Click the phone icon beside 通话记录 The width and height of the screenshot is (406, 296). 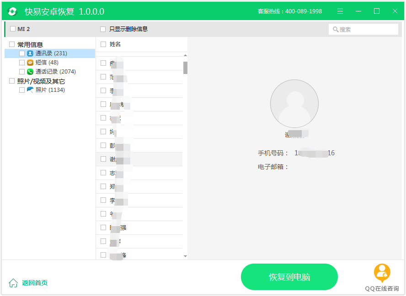click(x=30, y=71)
